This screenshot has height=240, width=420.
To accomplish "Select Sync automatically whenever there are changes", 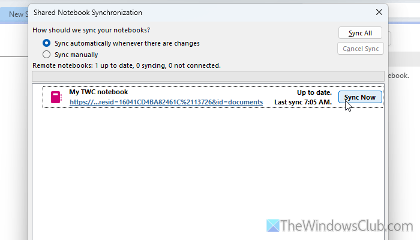I will (x=47, y=43).
